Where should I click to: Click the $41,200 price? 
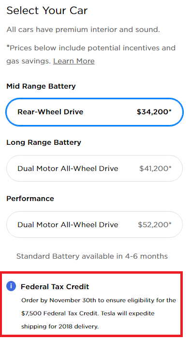click(155, 169)
